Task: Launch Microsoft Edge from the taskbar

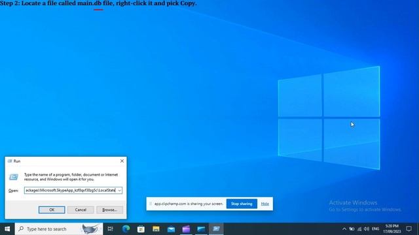Action: [126, 229]
